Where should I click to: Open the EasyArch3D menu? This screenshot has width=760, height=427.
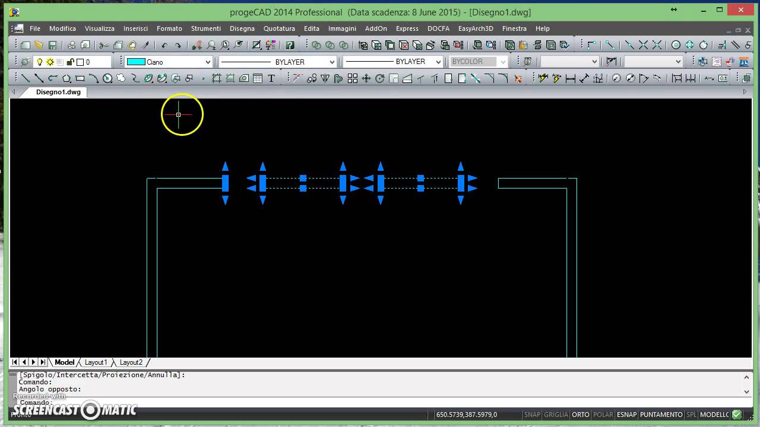[476, 28]
